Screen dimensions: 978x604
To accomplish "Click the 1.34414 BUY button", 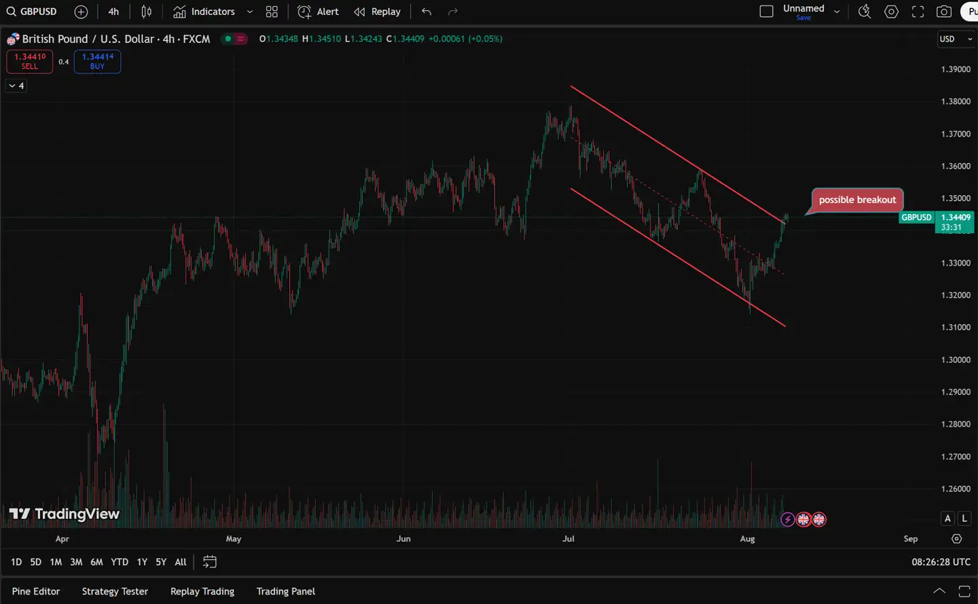I will (x=98, y=61).
